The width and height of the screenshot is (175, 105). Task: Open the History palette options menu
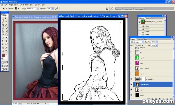(x=165, y=18)
